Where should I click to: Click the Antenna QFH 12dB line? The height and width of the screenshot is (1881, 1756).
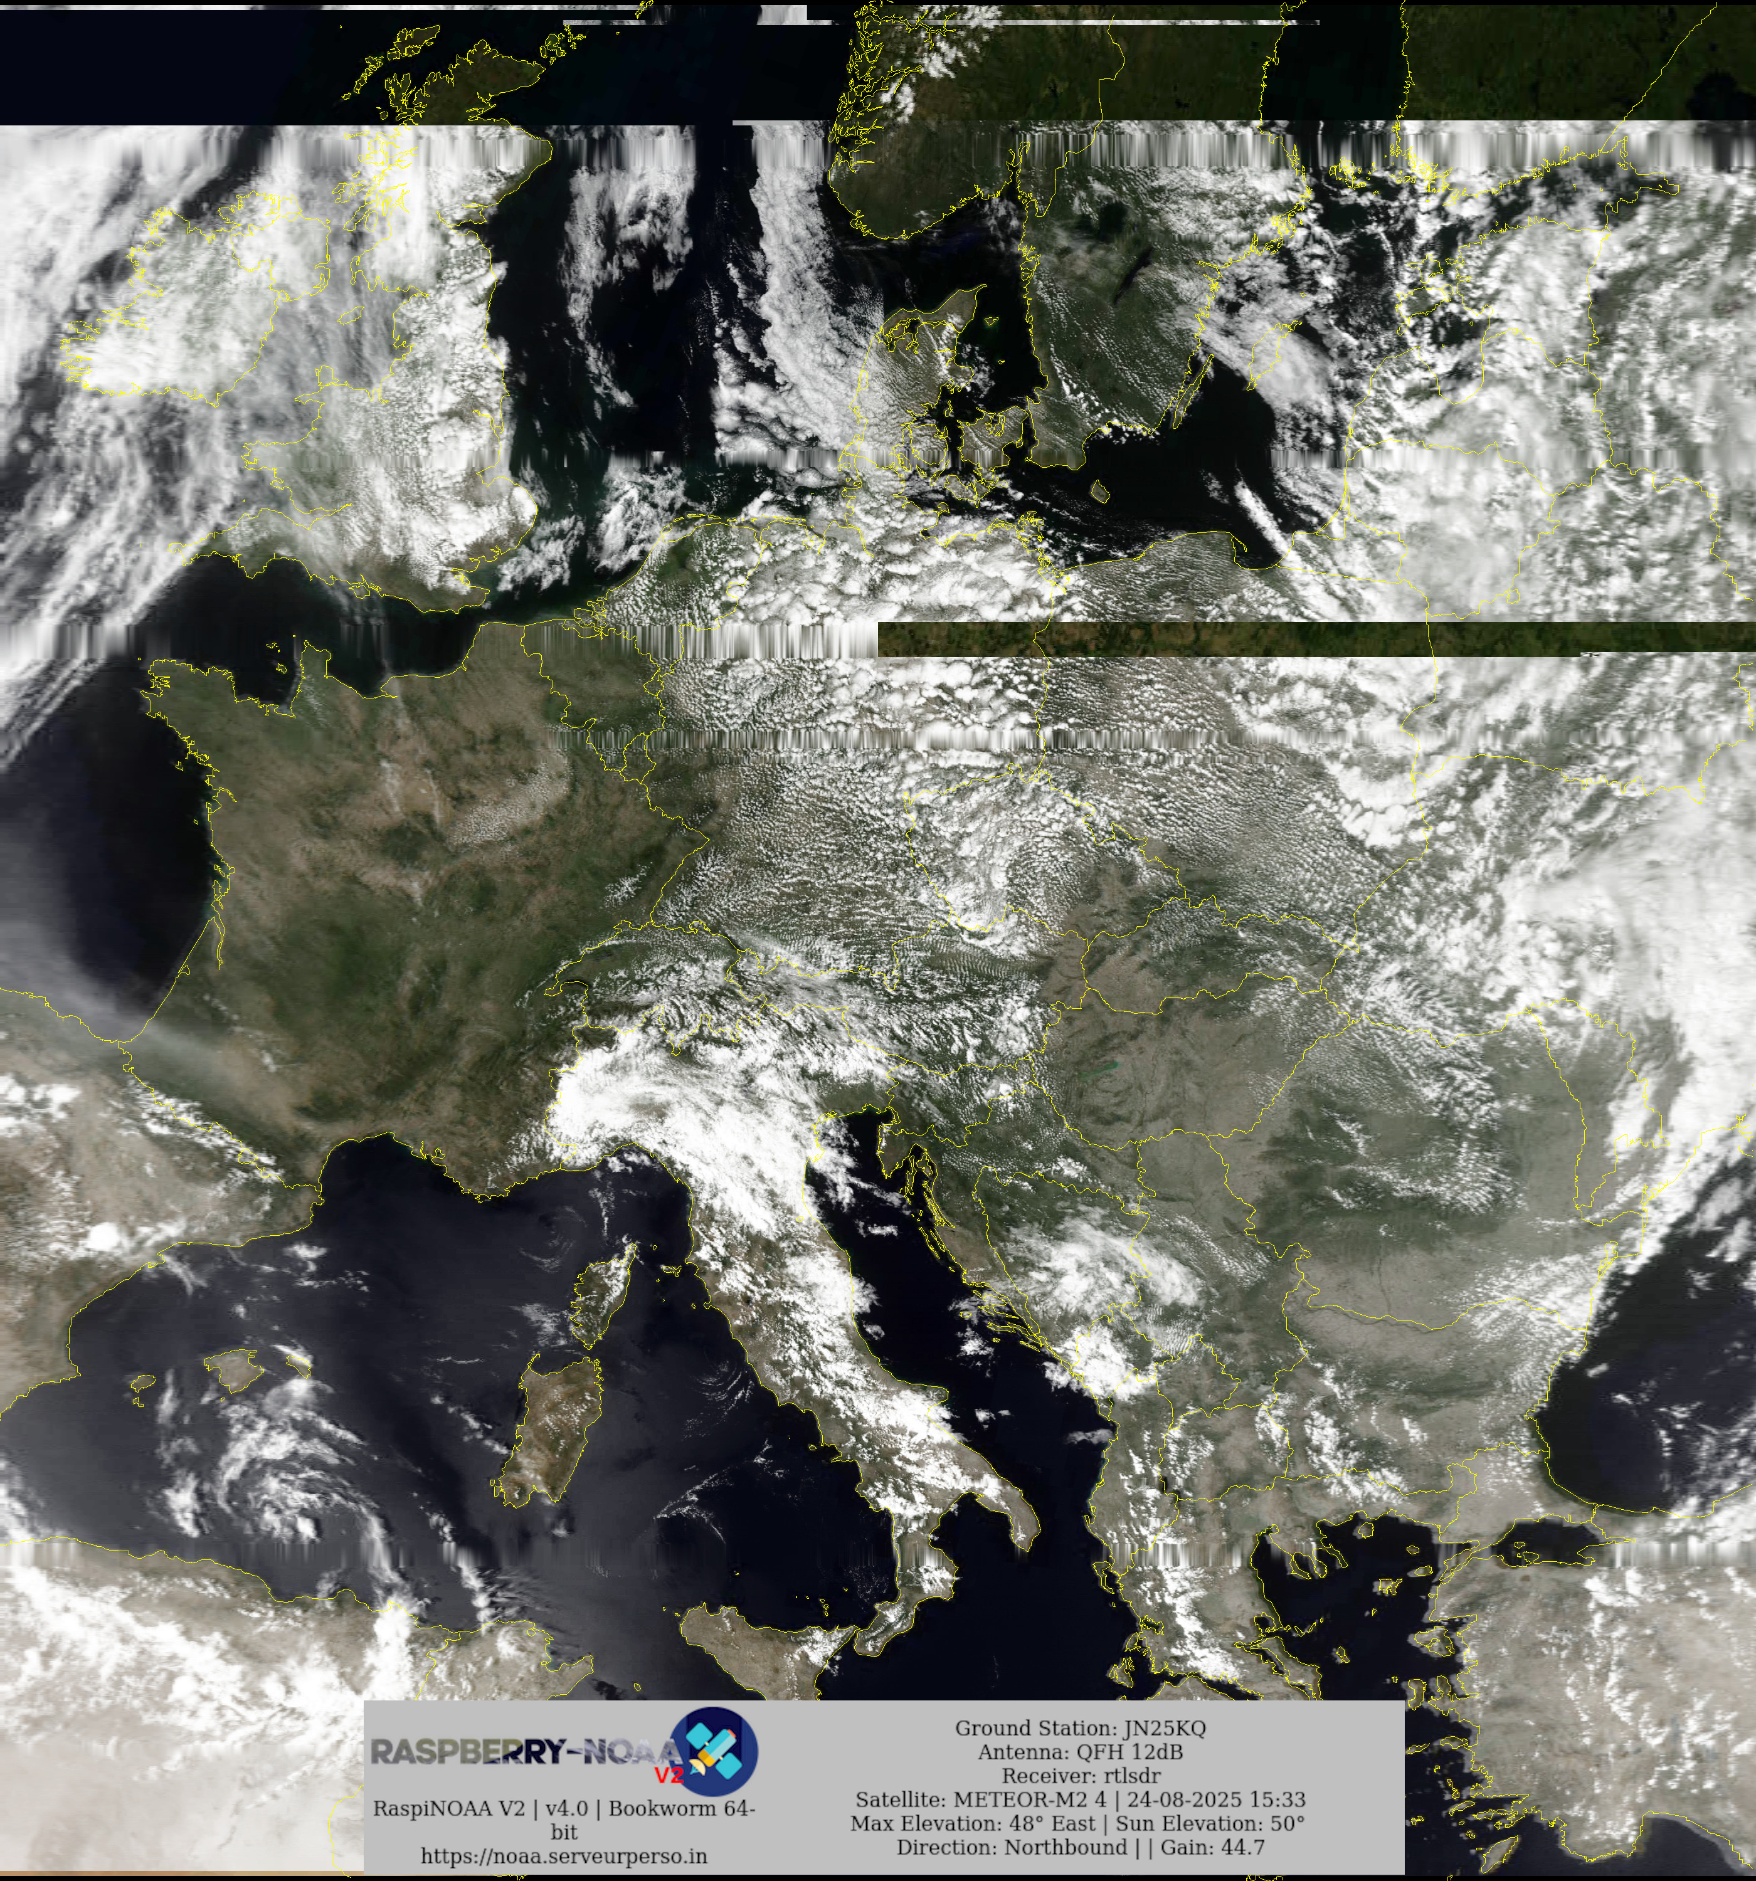tap(1080, 1751)
